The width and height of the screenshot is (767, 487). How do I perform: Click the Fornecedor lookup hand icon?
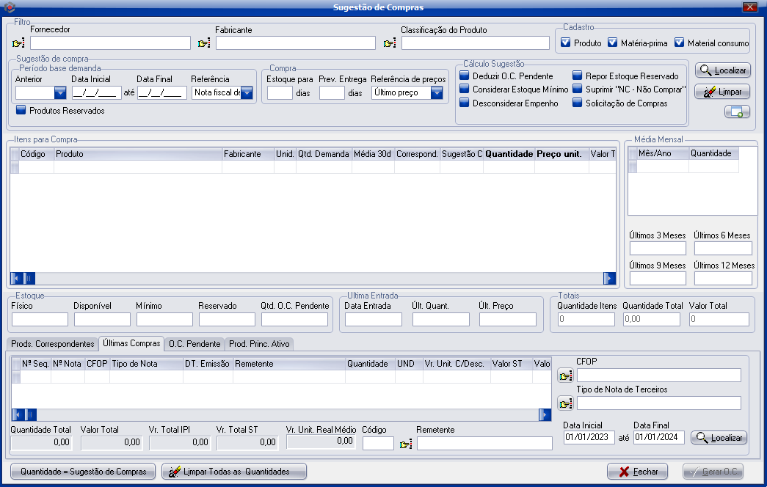[18, 43]
